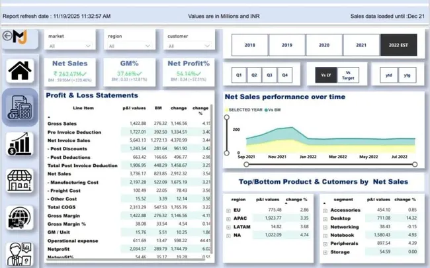The image size is (430, 268).
Task: Click the Gross Sales row label
Action: (62, 124)
